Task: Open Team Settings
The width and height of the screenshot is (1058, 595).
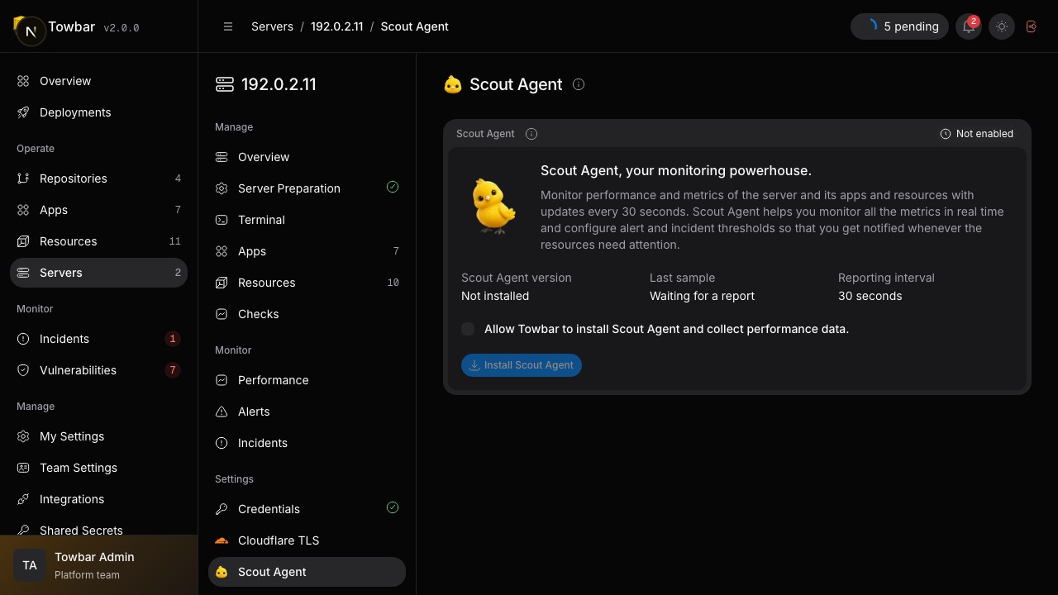Action: pos(98,468)
